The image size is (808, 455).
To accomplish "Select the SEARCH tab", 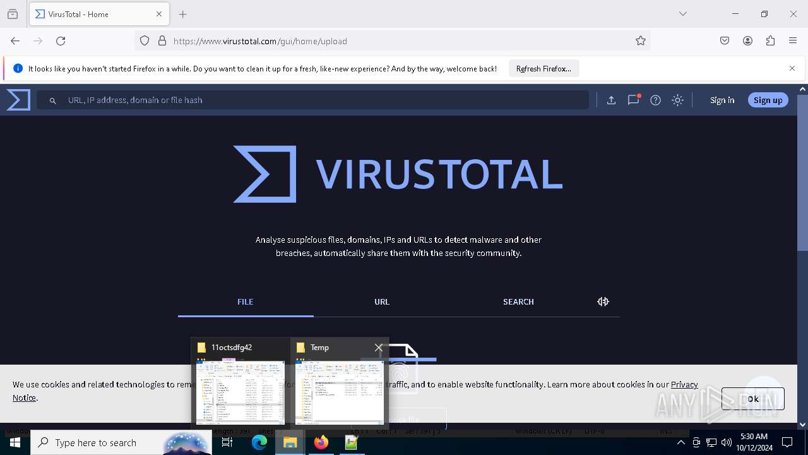I will point(518,302).
